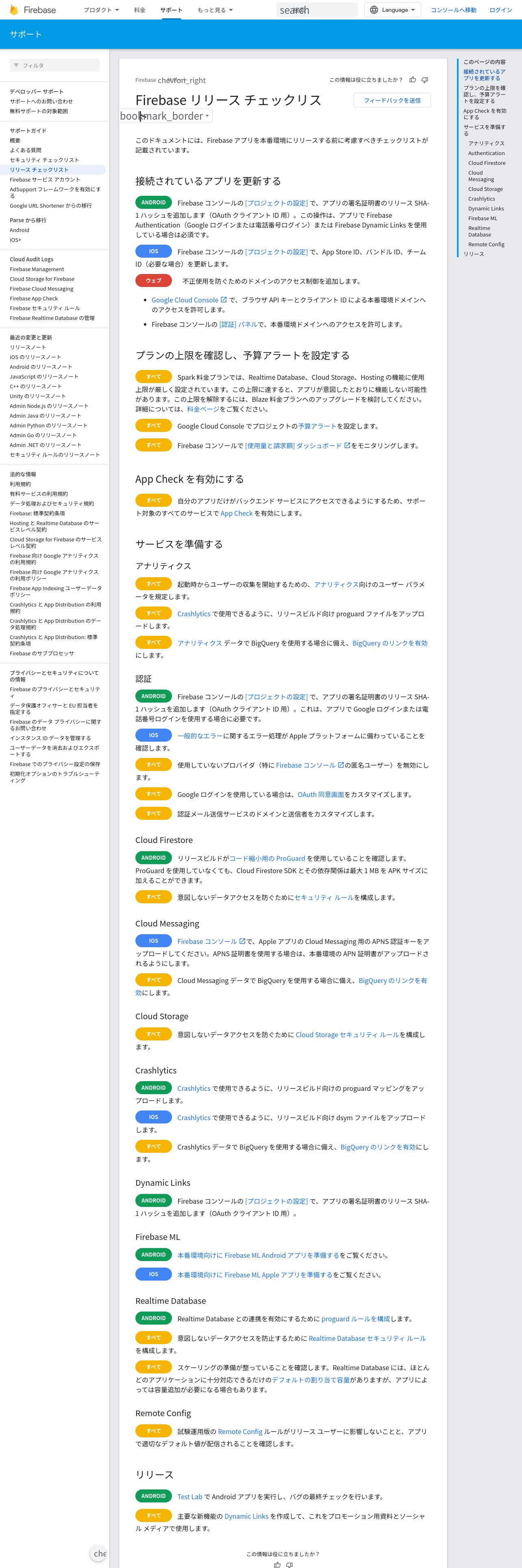Jump to Remote Config in page contents
The width and height of the screenshot is (522, 1568).
pos(486,244)
